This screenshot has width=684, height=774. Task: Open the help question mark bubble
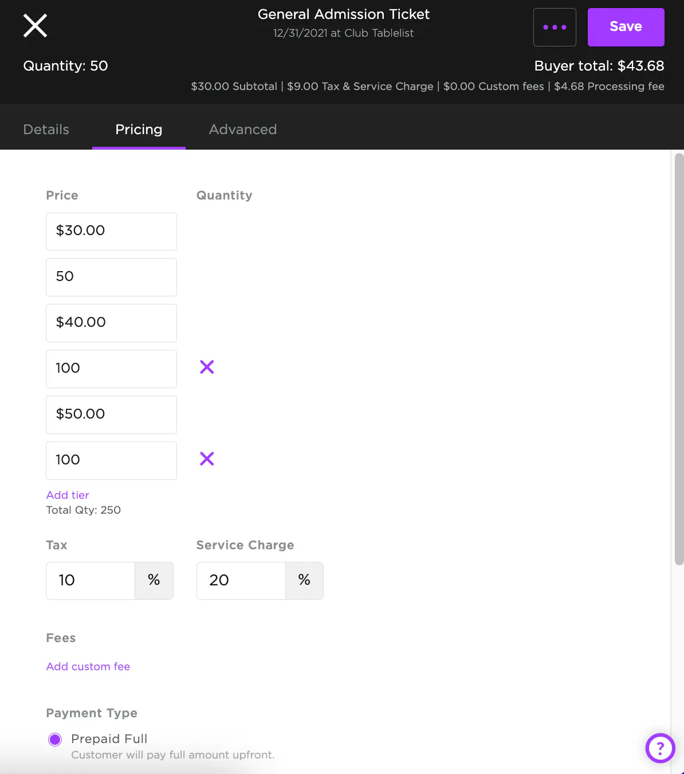[660, 748]
